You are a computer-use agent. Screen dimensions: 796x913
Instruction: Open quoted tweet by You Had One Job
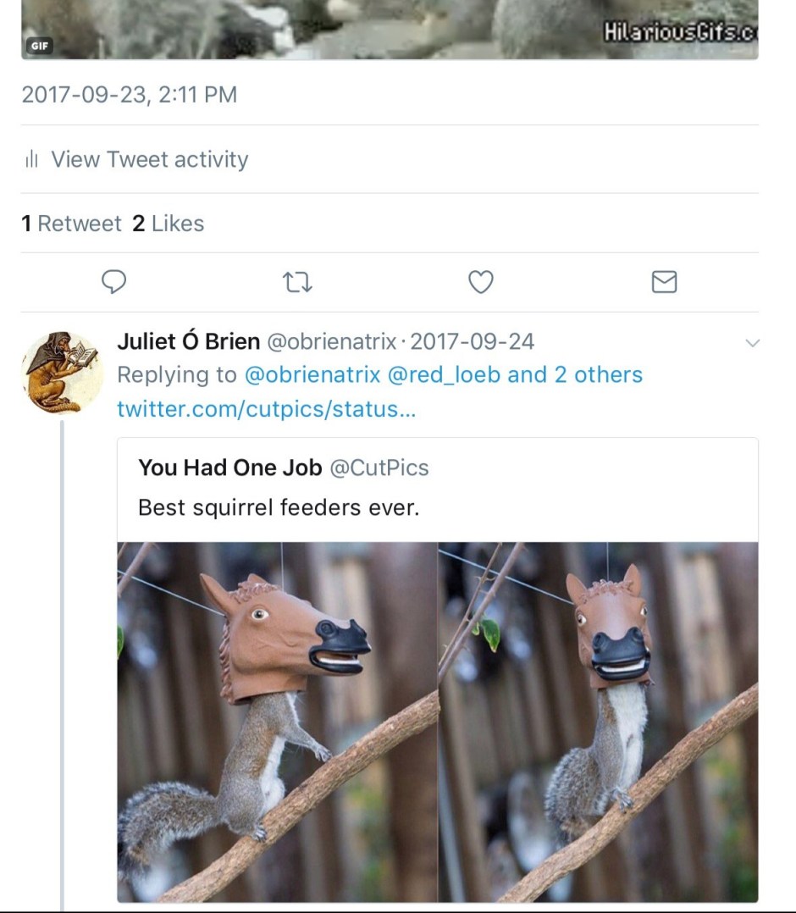[x=437, y=487]
